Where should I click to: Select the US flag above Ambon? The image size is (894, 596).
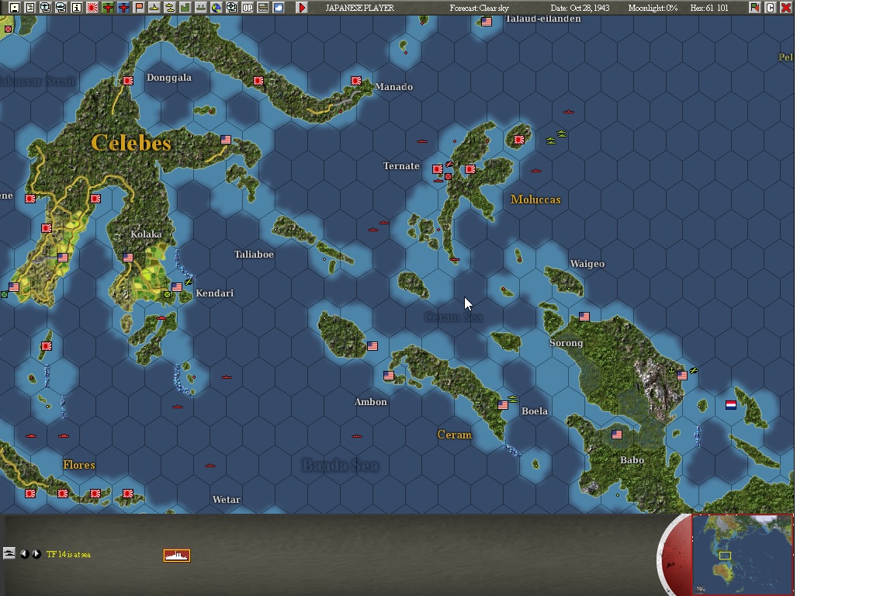[x=389, y=376]
